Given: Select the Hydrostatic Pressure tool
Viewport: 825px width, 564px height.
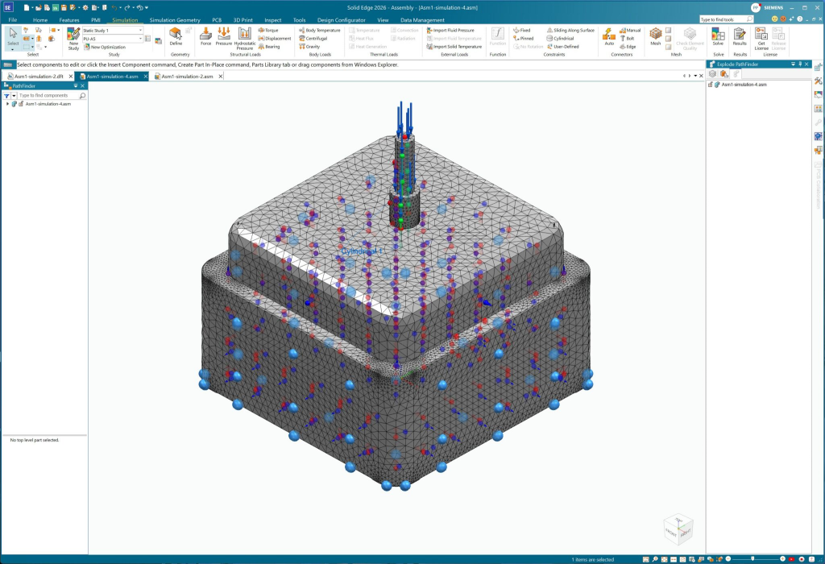Looking at the screenshot, I should (245, 39).
